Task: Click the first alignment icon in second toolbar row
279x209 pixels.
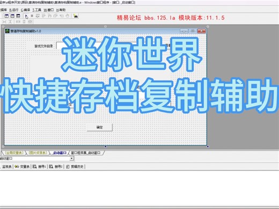Action: [4, 22]
